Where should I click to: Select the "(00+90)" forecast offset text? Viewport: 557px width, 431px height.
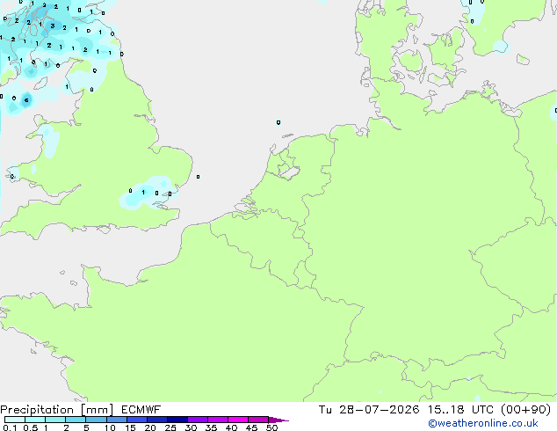(x=526, y=410)
